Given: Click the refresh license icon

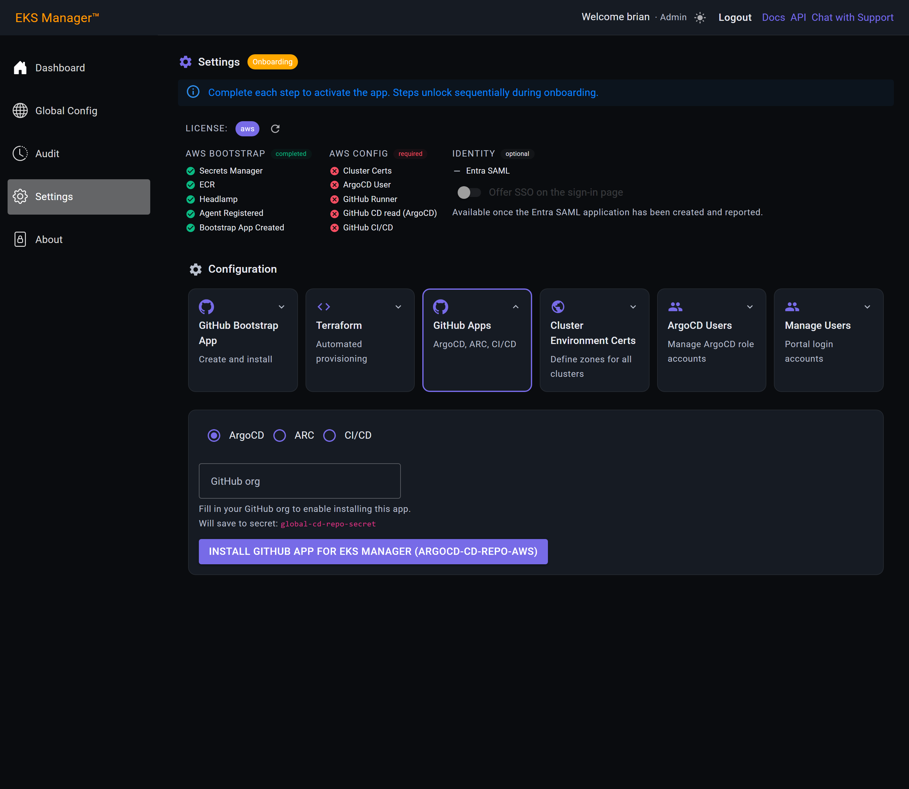Looking at the screenshot, I should click(x=275, y=128).
